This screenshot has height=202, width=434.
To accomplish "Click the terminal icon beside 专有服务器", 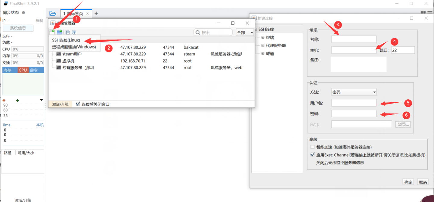I will (x=59, y=68).
